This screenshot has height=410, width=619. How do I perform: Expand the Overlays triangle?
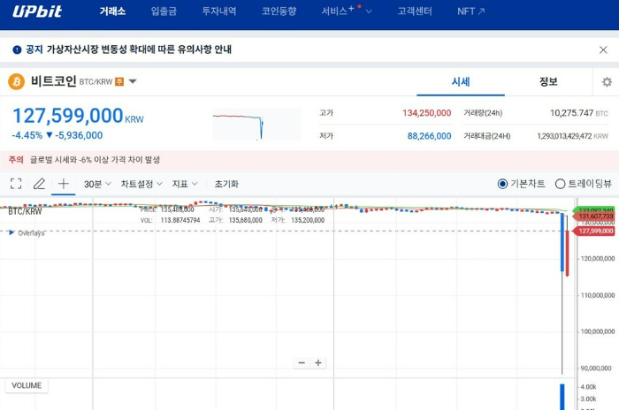click(x=11, y=232)
